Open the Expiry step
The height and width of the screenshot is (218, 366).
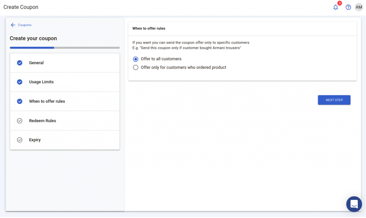tap(65, 140)
